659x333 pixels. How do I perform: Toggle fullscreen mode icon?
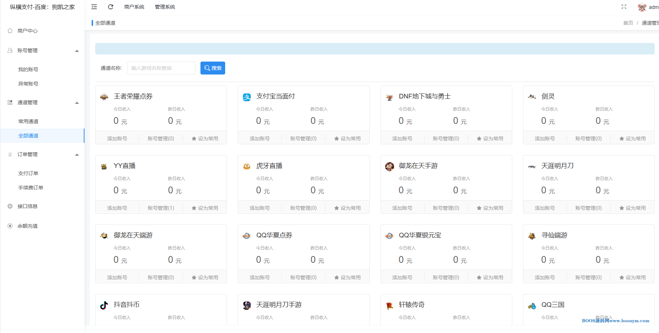click(624, 7)
